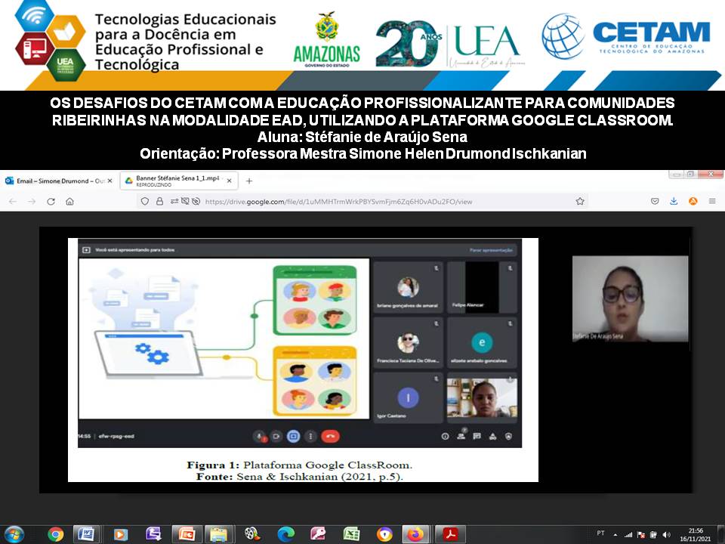The width and height of the screenshot is (725, 544).
Task: Switch to Firefox in the taskbar
Action: click(x=415, y=535)
